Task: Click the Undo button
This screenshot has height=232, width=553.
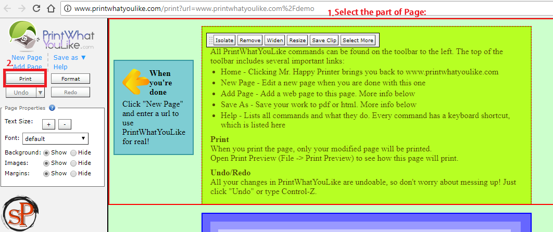Action: point(21,92)
